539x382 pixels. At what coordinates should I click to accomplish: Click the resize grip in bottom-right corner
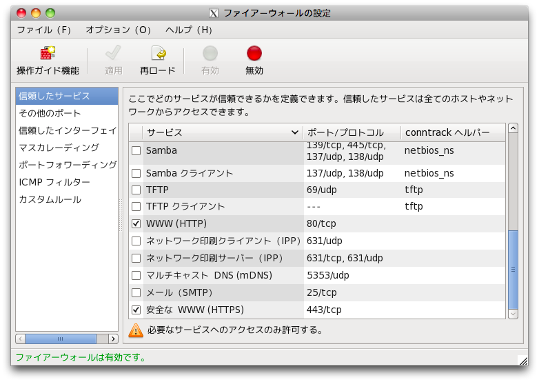tap(522, 359)
